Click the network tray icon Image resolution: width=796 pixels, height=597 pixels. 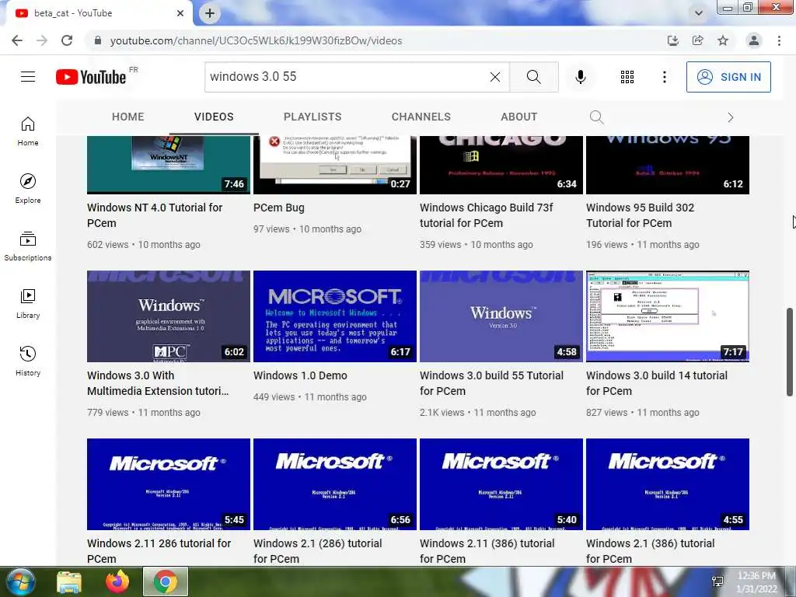[x=717, y=581]
